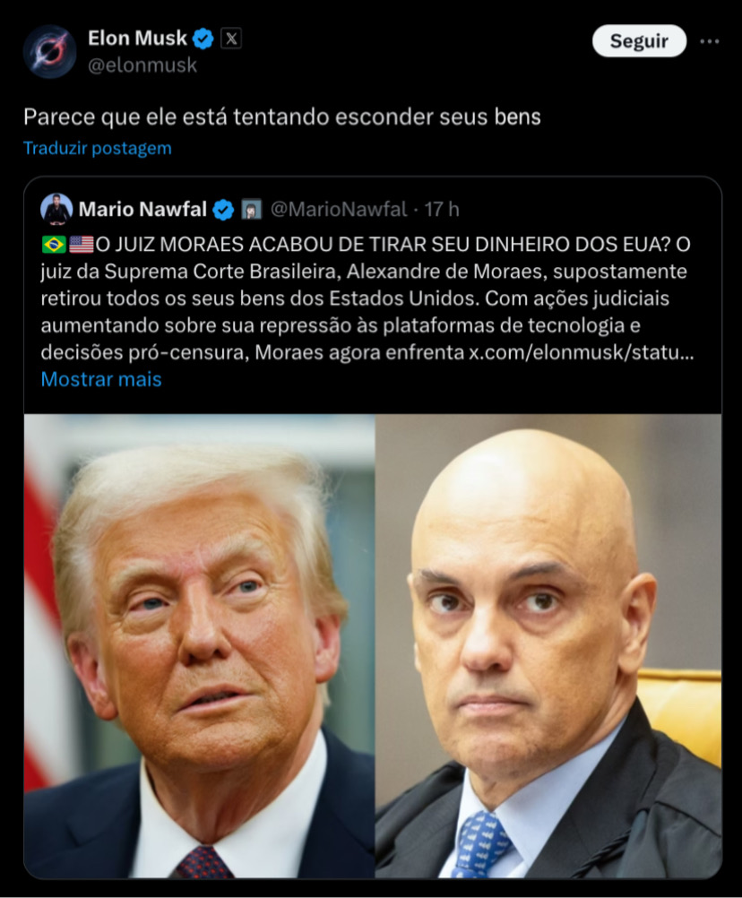742x898 pixels.
Task: Open the 17 h timestamp of quoted post
Action: [x=442, y=210]
